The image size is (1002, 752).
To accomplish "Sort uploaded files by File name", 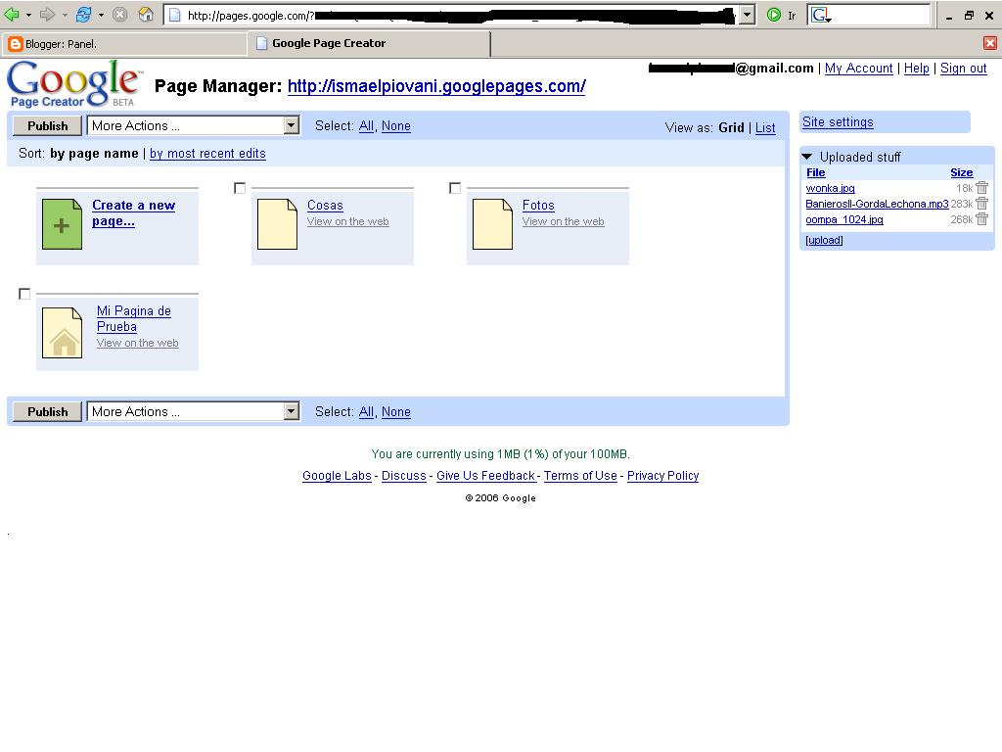I will (x=815, y=172).
